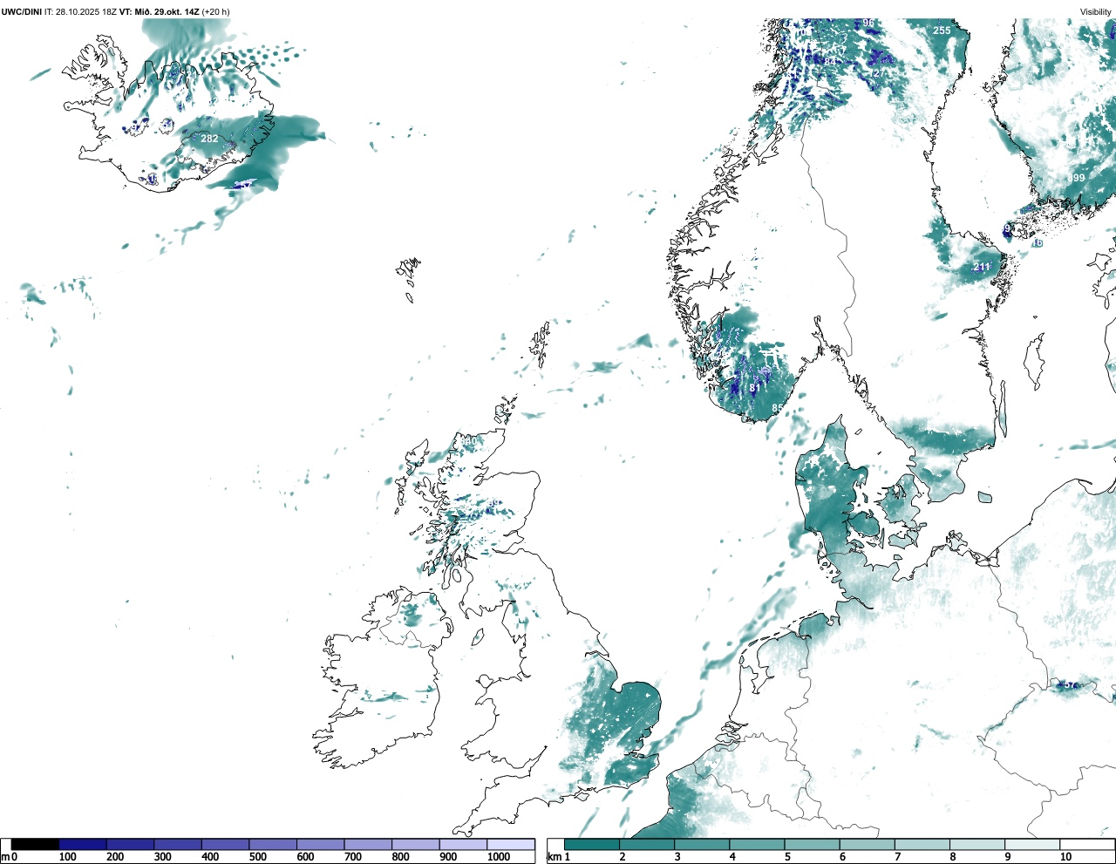Click the '96' value in northern Norway
Screen dimensions: 1116x864
coord(868,23)
